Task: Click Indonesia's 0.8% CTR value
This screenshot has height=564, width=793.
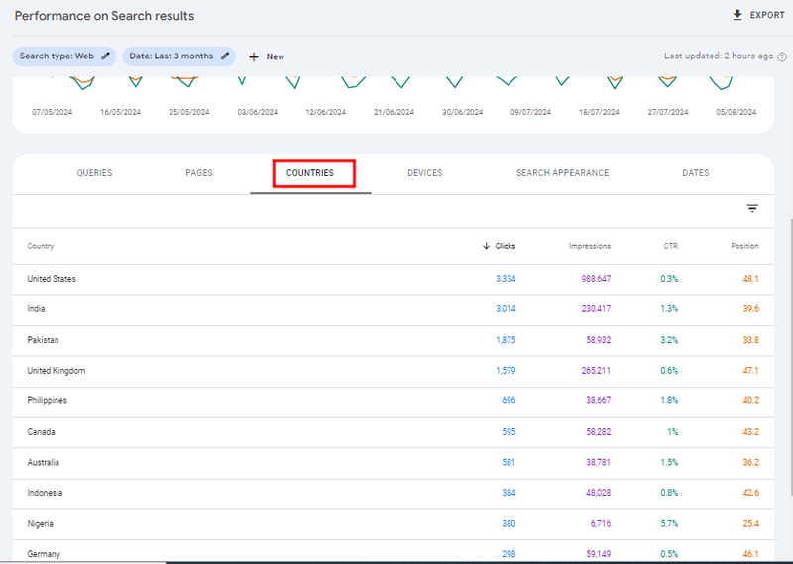Action: [669, 493]
